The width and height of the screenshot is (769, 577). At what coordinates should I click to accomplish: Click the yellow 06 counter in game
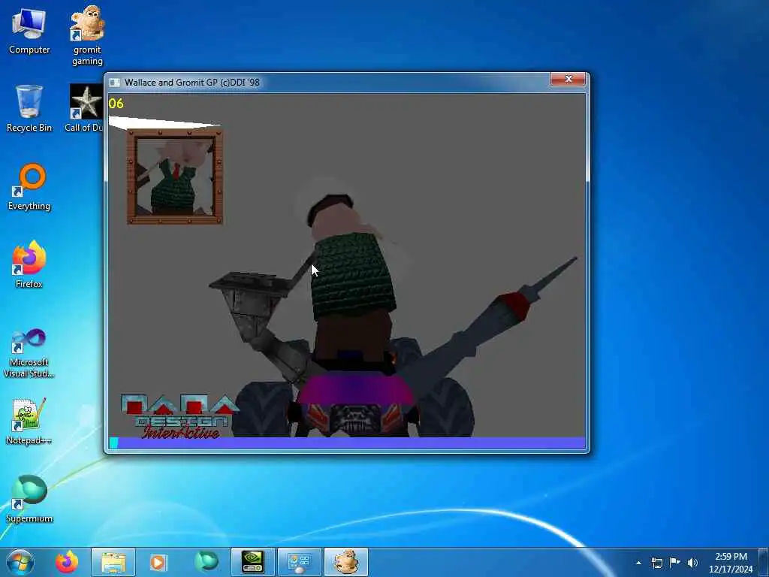(116, 104)
